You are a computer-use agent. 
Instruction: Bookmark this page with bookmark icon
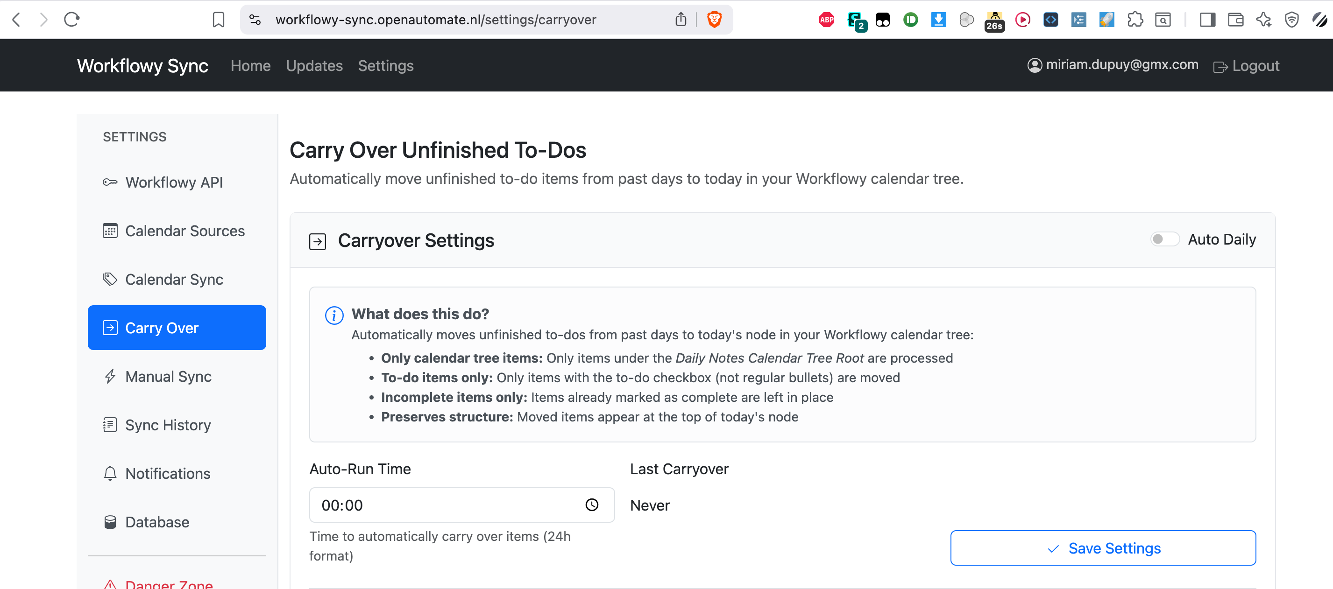[x=219, y=20]
